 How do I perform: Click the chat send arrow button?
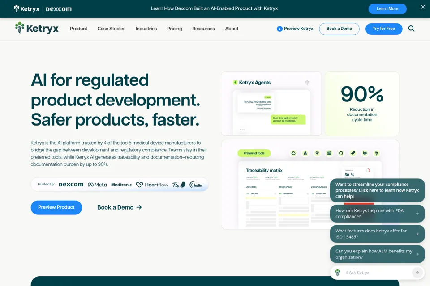pos(417,273)
